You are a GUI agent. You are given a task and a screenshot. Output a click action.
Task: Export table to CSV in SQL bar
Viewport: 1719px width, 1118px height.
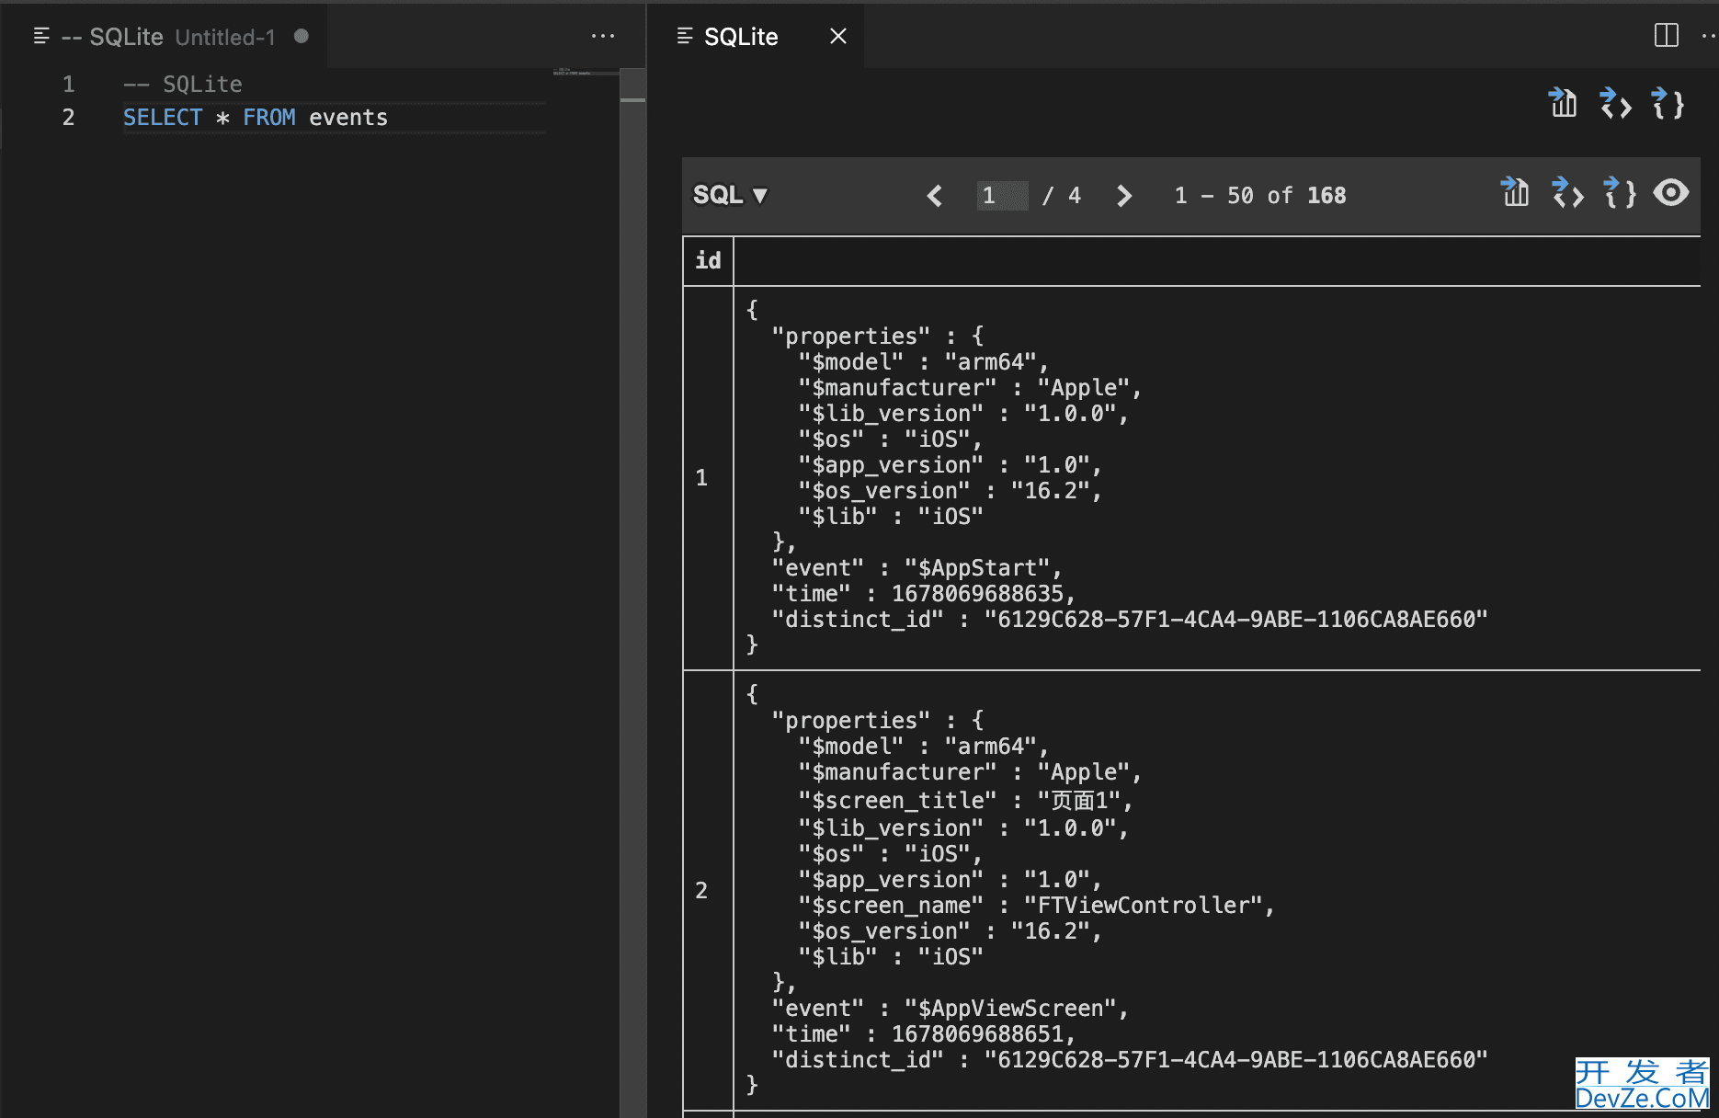(1515, 193)
